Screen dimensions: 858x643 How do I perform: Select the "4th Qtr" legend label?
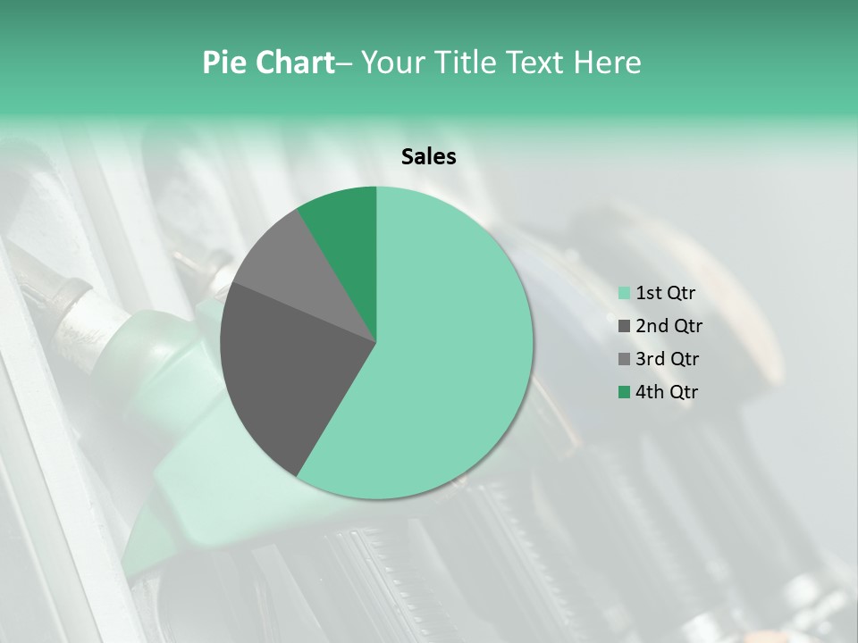pos(667,391)
